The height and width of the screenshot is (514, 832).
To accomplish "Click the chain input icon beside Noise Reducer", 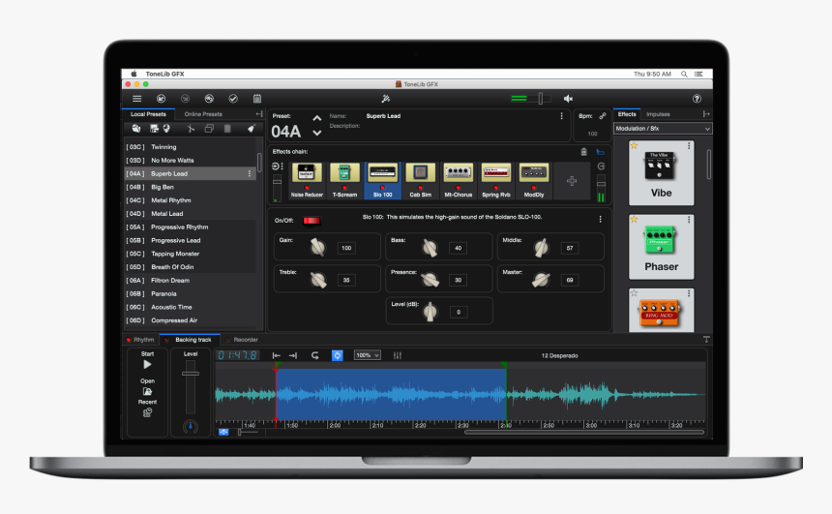I will 277,166.
